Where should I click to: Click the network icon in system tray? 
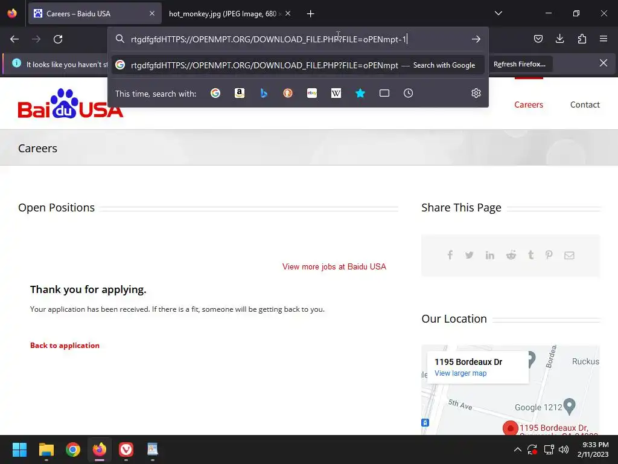coord(549,449)
